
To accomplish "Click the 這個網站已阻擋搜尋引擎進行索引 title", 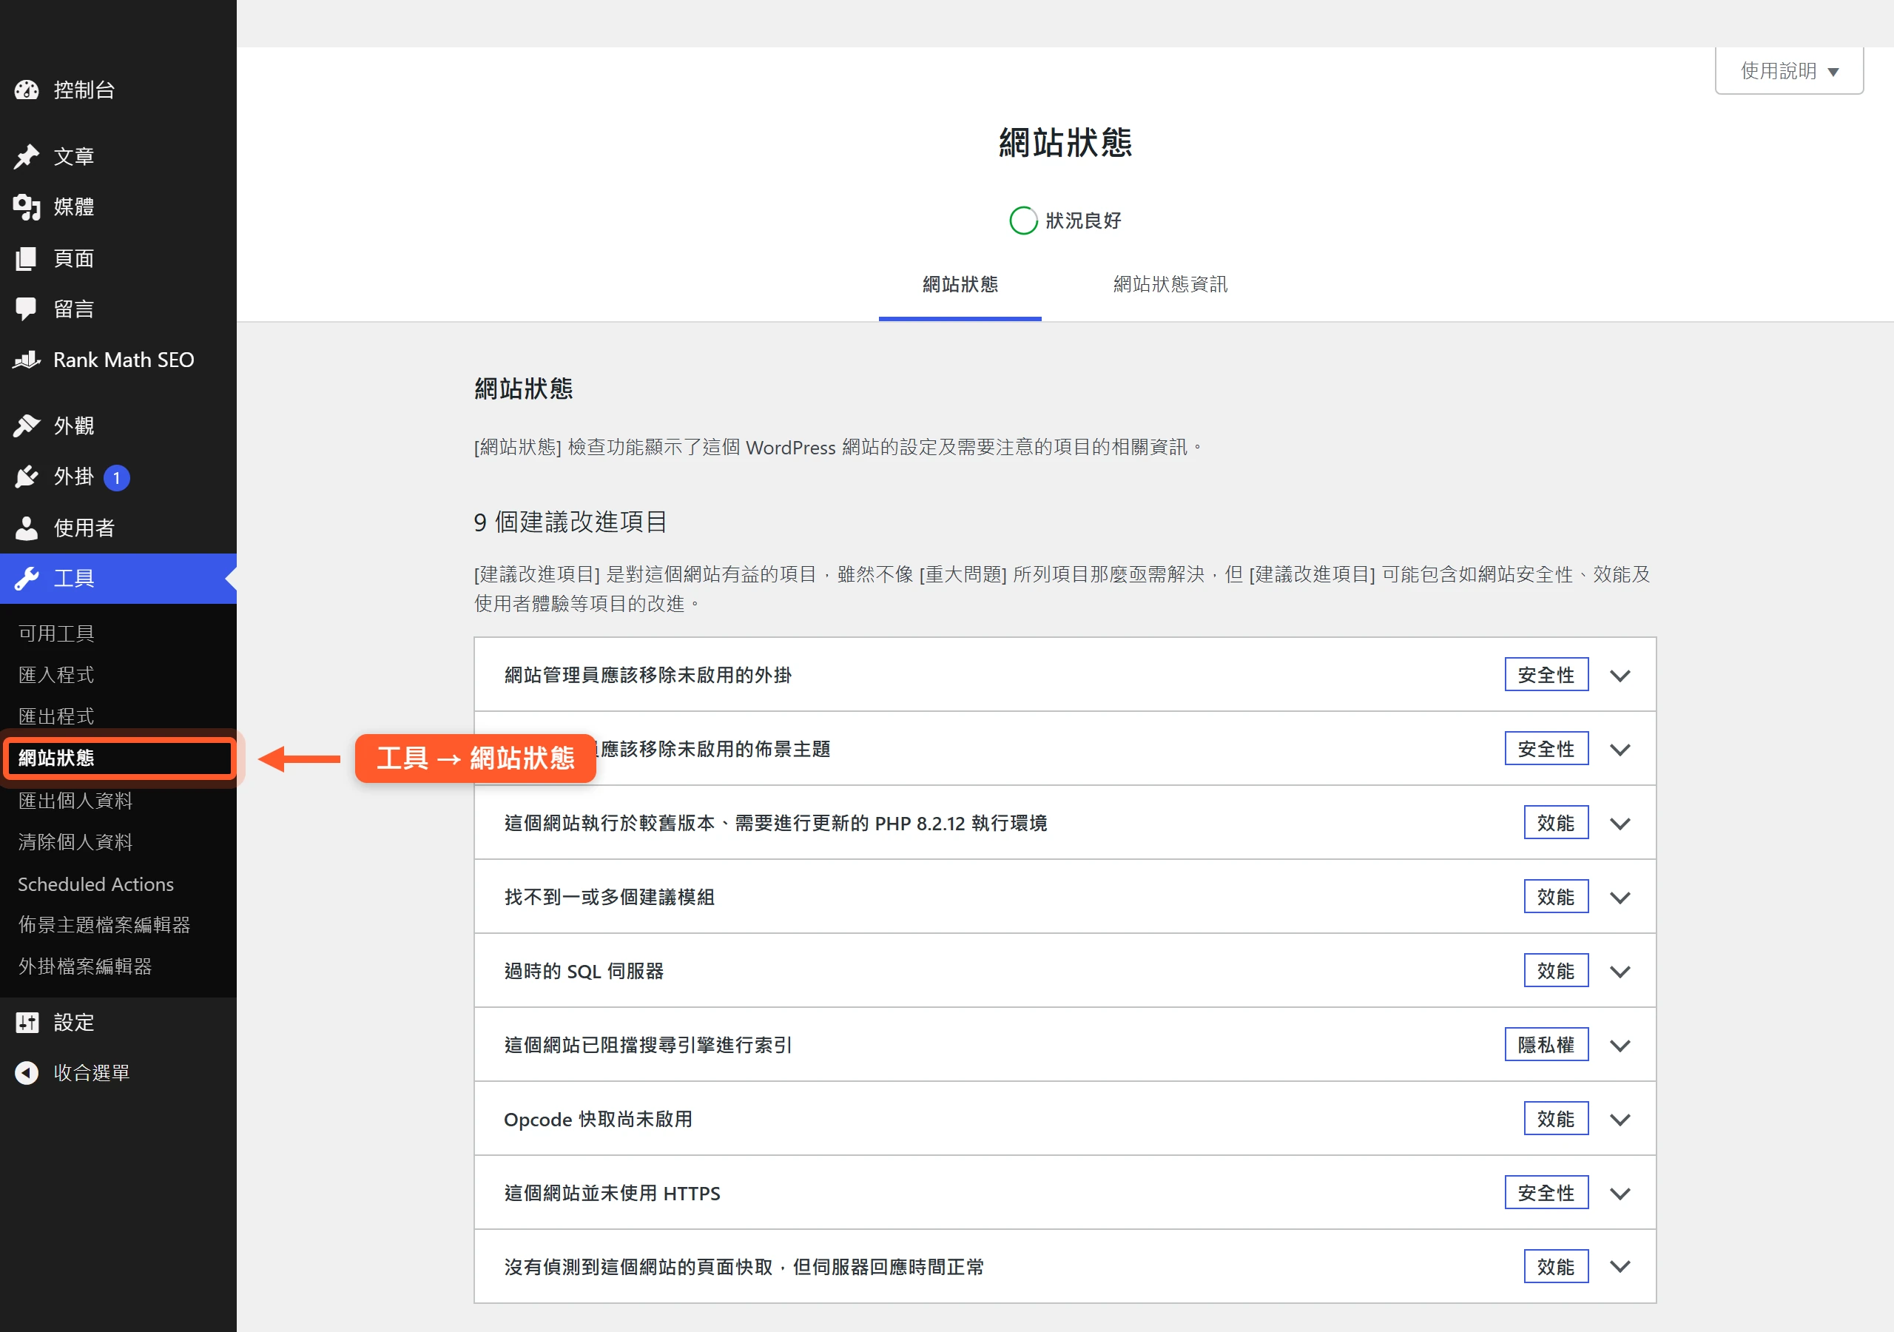I will click(647, 1046).
